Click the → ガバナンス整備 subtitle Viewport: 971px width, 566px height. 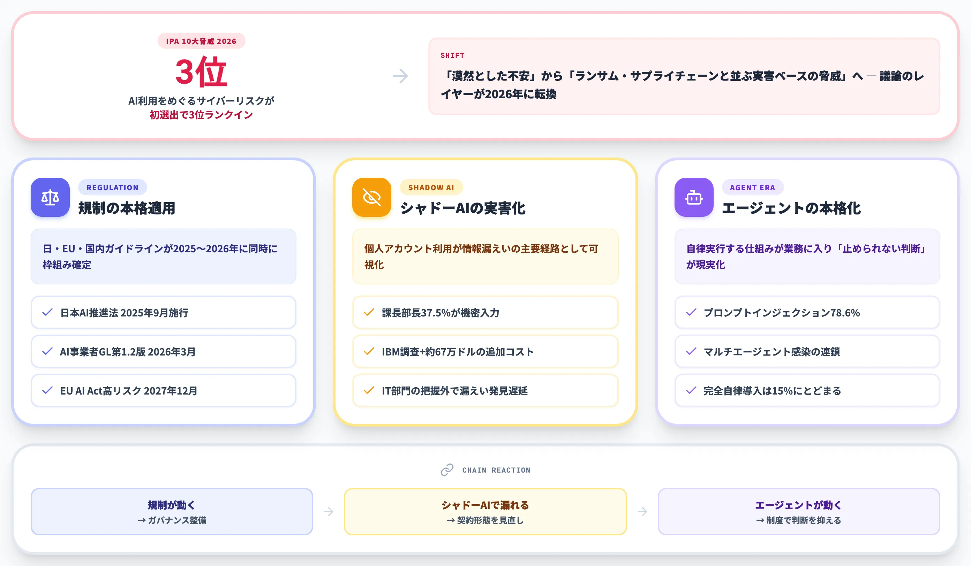click(x=172, y=520)
